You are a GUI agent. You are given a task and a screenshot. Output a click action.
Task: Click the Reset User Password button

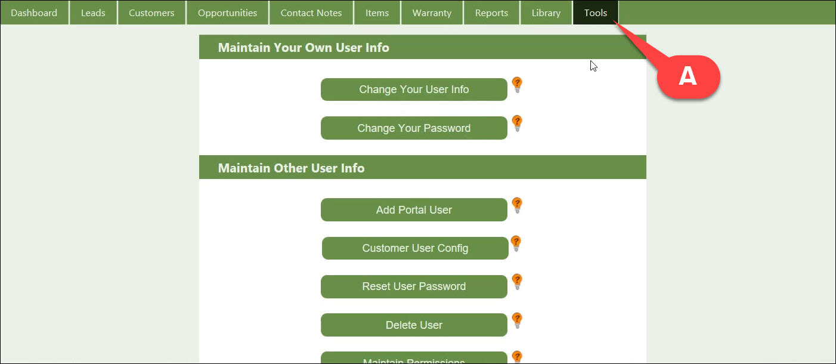point(414,286)
